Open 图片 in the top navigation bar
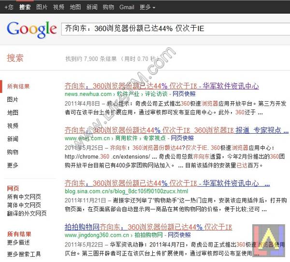 pyautogui.click(x=42, y=7)
